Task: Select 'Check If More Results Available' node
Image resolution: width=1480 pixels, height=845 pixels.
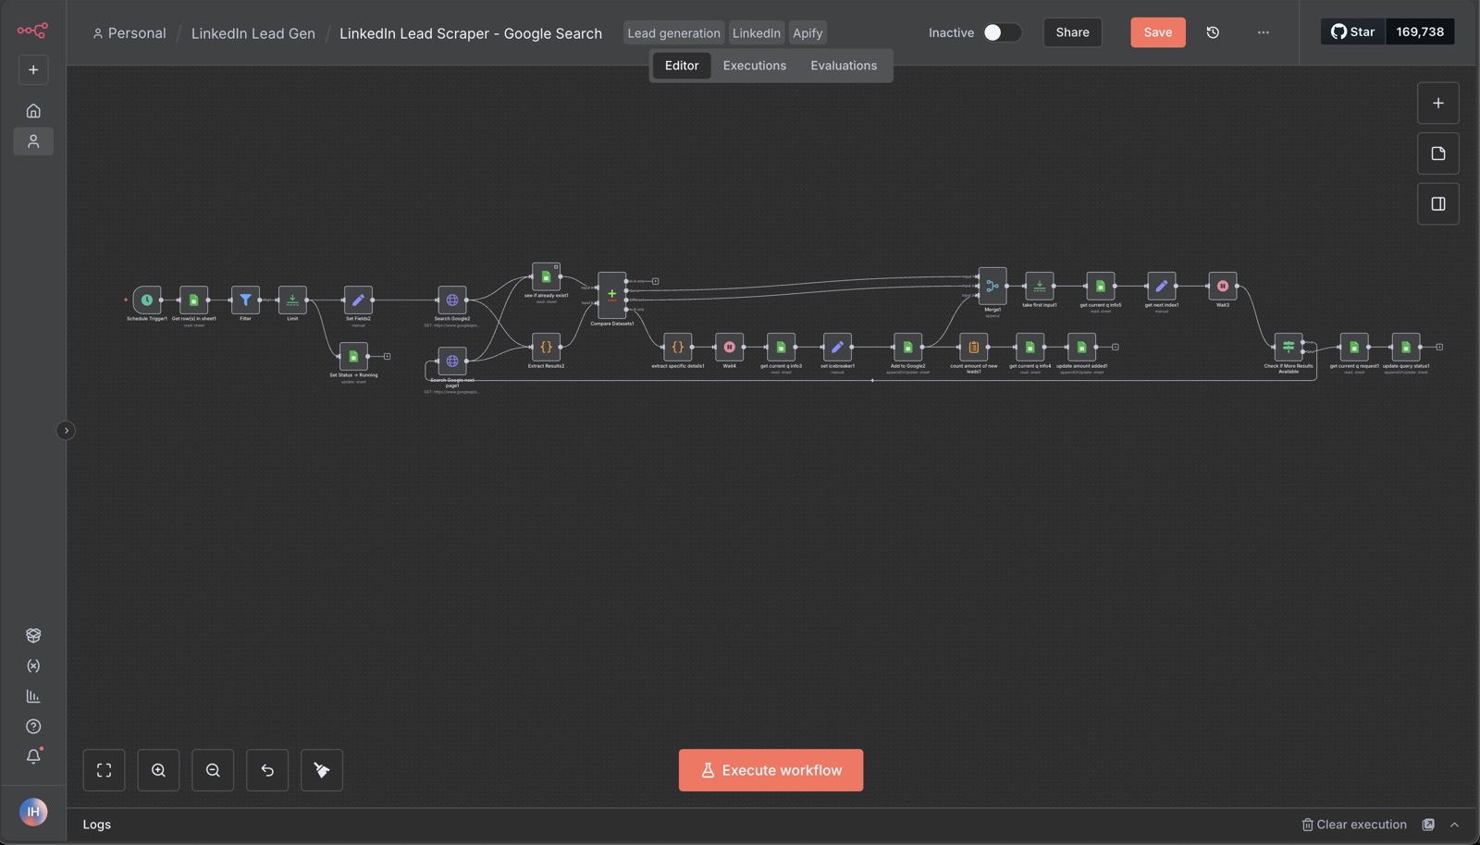Action: (1288, 347)
